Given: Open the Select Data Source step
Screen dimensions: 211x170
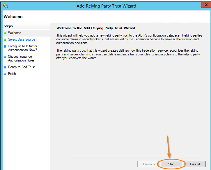Looking at the screenshot, I should point(22,39).
